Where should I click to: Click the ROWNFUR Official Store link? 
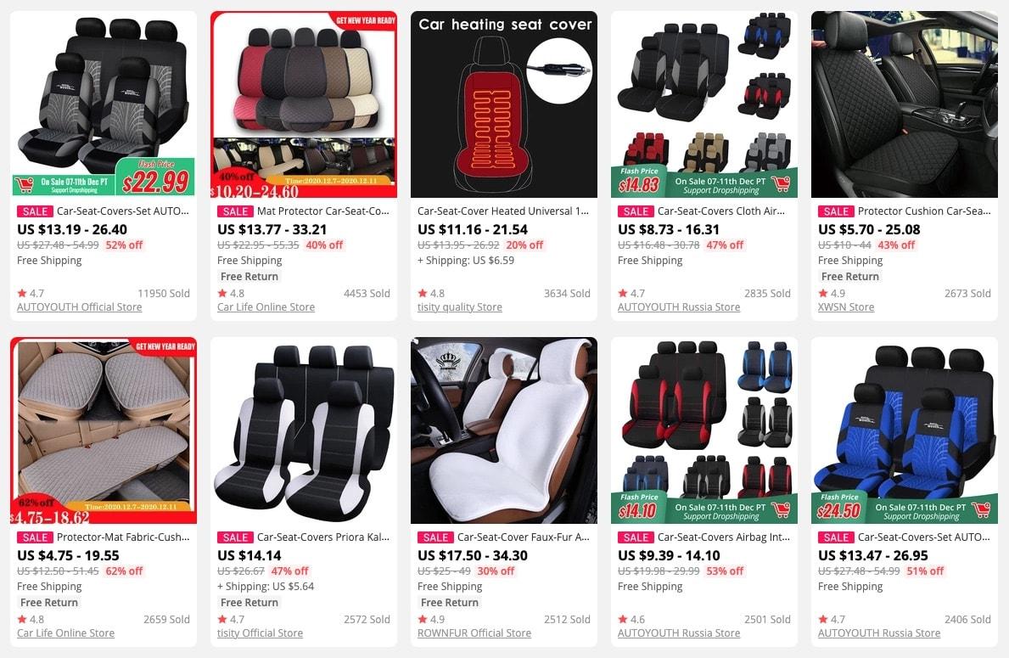[x=474, y=633]
